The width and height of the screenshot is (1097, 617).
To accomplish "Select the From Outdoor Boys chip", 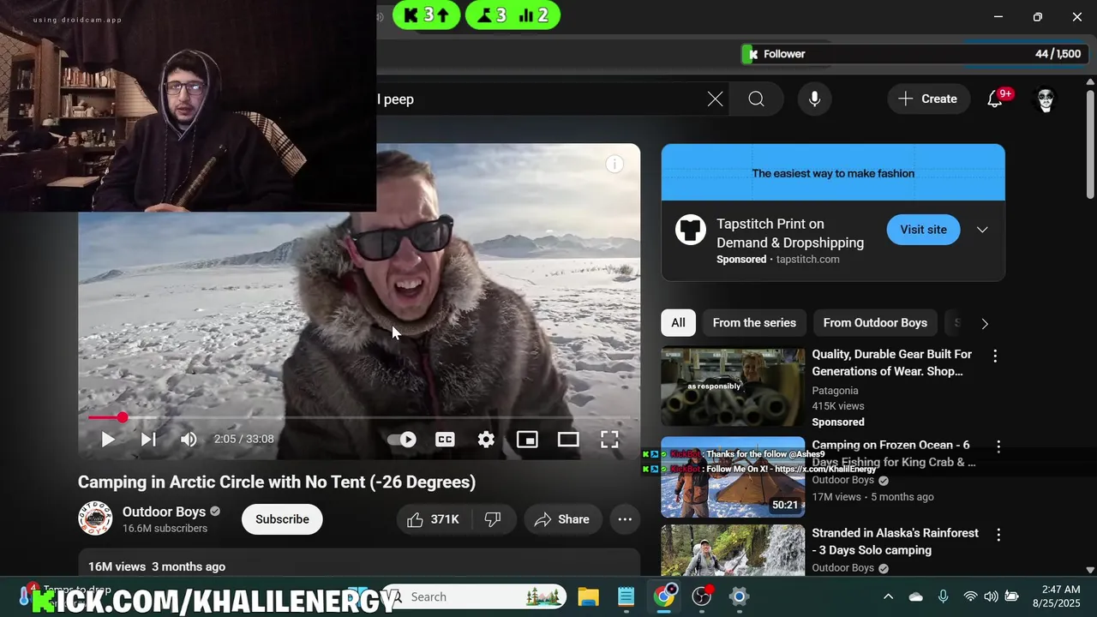I will click(x=875, y=323).
